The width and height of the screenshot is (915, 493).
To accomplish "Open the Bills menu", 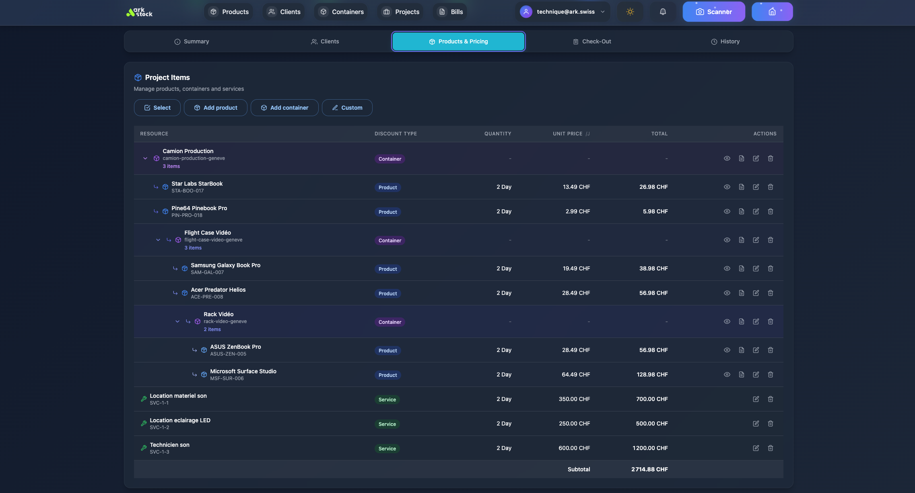I will (451, 12).
